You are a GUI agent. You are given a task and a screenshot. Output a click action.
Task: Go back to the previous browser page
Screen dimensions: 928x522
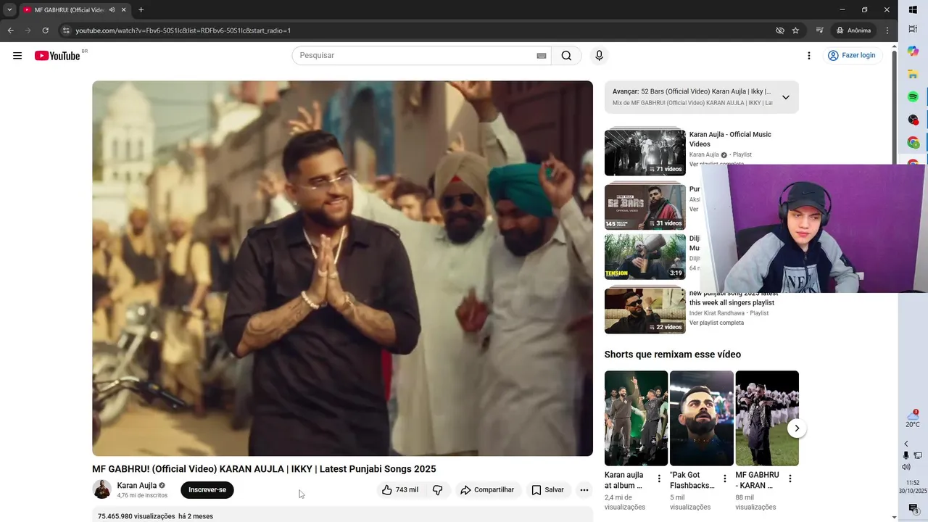click(10, 30)
